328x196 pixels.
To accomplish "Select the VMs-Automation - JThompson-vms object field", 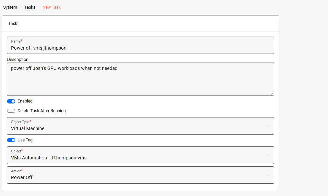I will tap(133, 157).
